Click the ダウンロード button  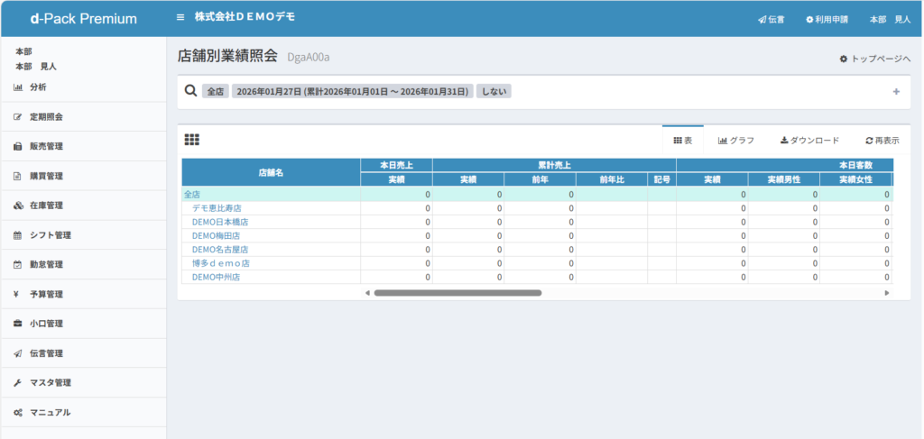click(x=809, y=141)
